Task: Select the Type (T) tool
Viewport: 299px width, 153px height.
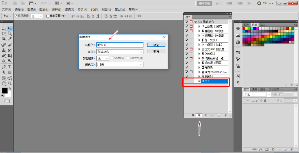Action: [x=10, y=67]
